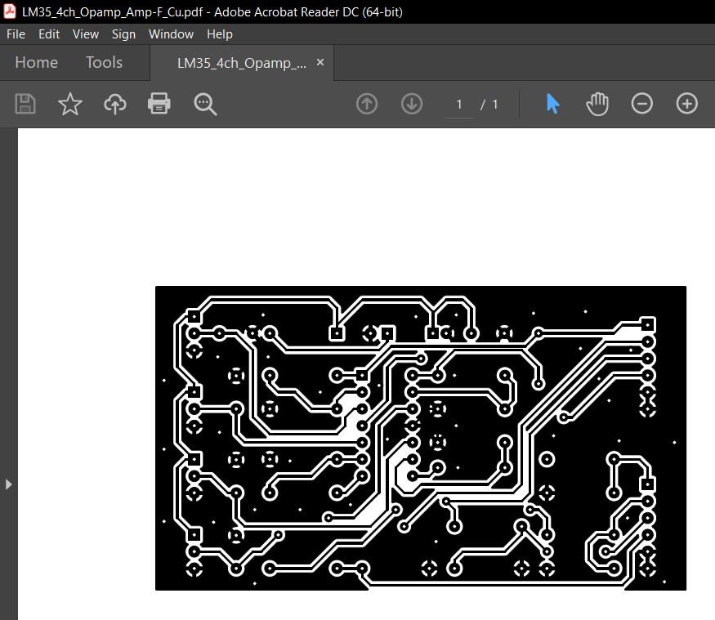
Task: Open the File menu
Action: pyautogui.click(x=15, y=34)
